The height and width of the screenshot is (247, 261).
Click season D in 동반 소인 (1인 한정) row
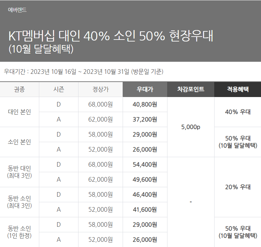(59, 224)
